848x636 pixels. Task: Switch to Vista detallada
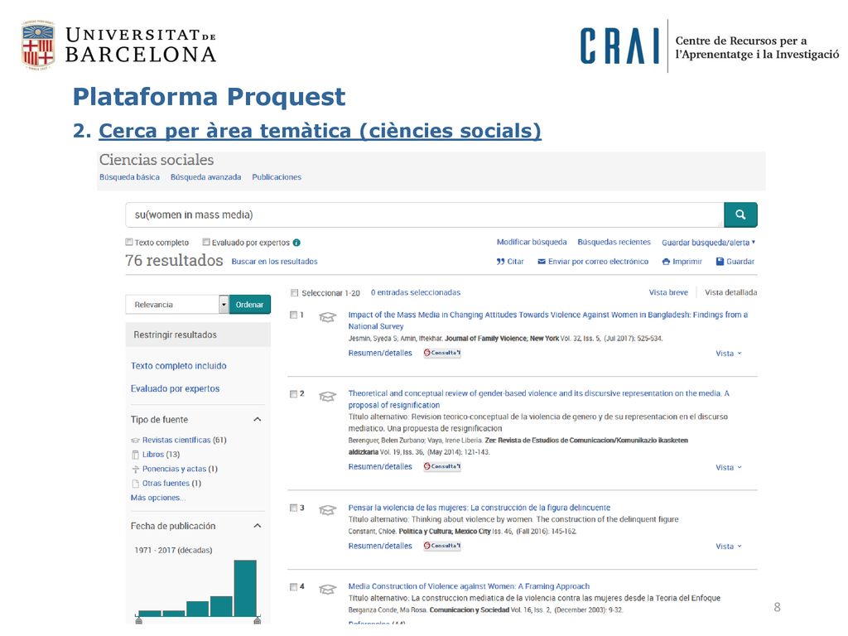tap(730, 292)
